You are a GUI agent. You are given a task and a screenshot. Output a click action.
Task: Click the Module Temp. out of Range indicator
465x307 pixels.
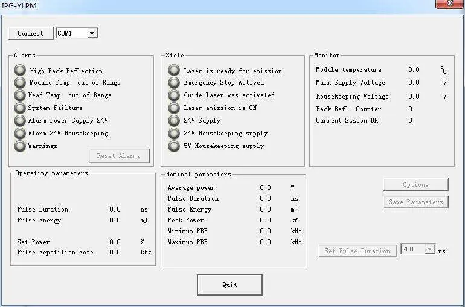click(x=20, y=83)
